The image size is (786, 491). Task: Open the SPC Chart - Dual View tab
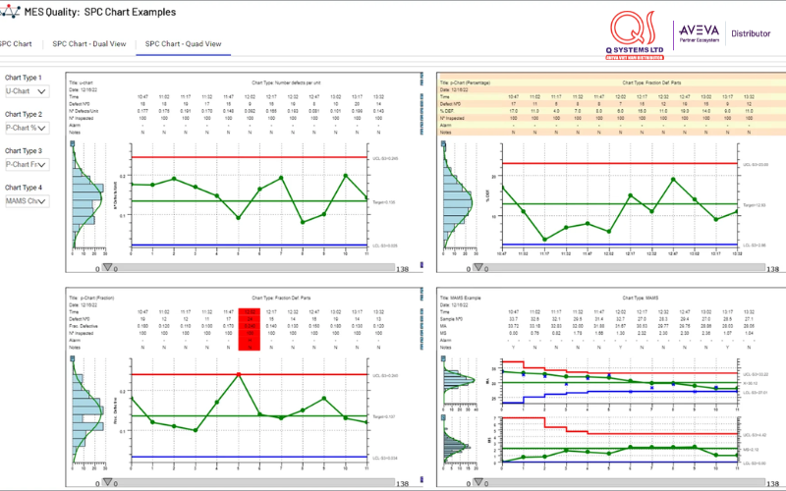89,44
